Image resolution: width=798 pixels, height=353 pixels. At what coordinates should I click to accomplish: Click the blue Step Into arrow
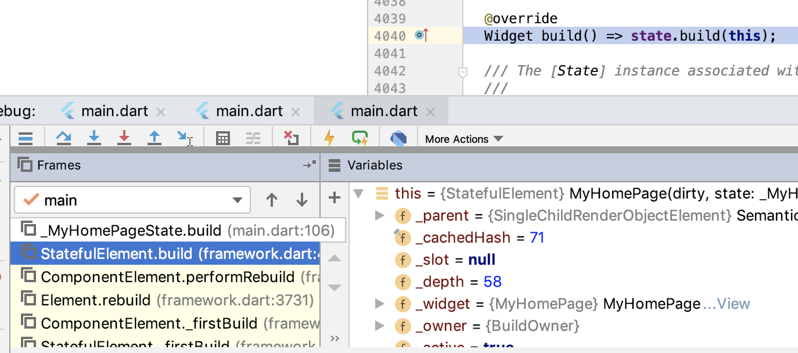(x=94, y=138)
